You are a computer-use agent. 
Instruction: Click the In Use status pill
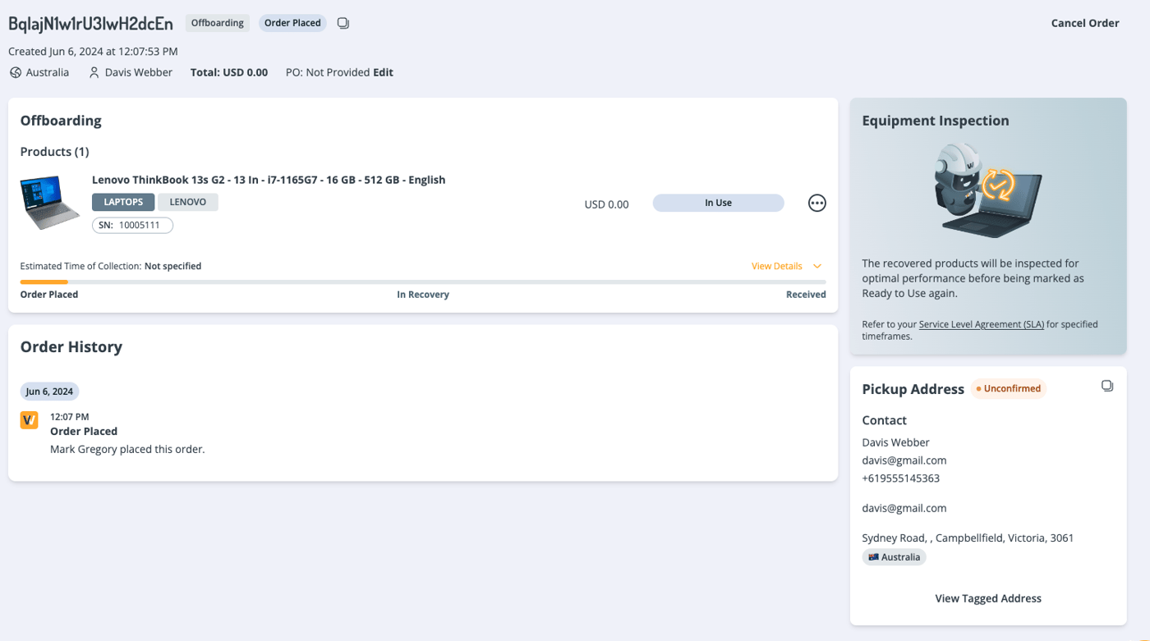[718, 203]
